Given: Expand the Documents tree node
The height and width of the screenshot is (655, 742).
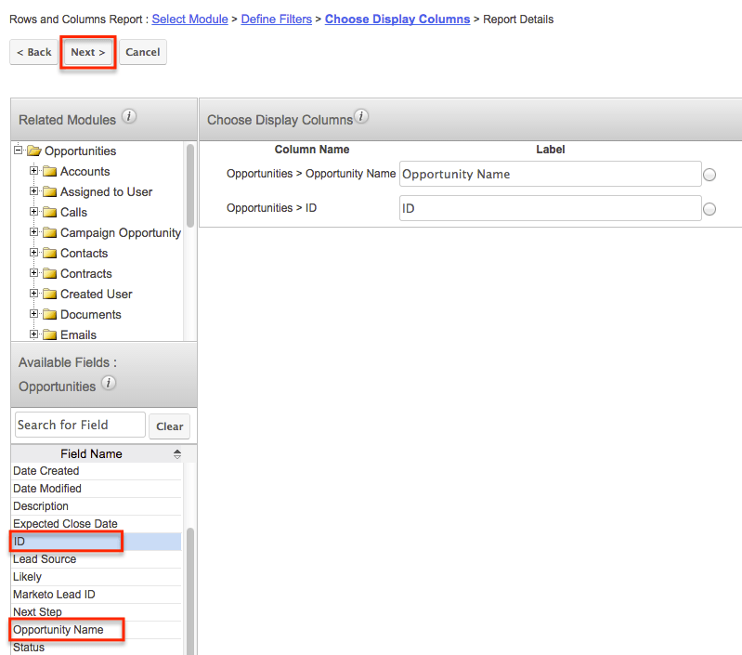Looking at the screenshot, I should [33, 313].
